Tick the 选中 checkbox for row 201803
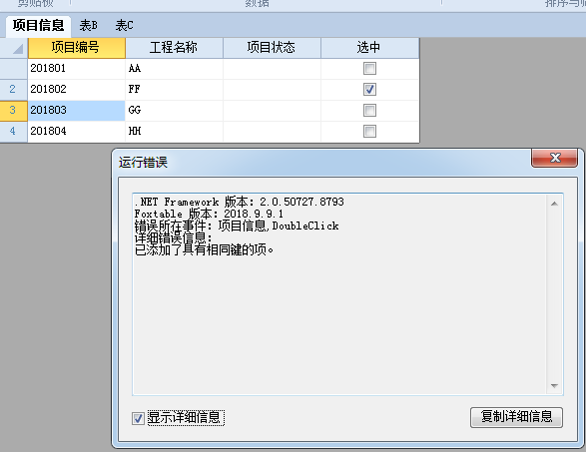The height and width of the screenshot is (452, 586). [x=369, y=110]
